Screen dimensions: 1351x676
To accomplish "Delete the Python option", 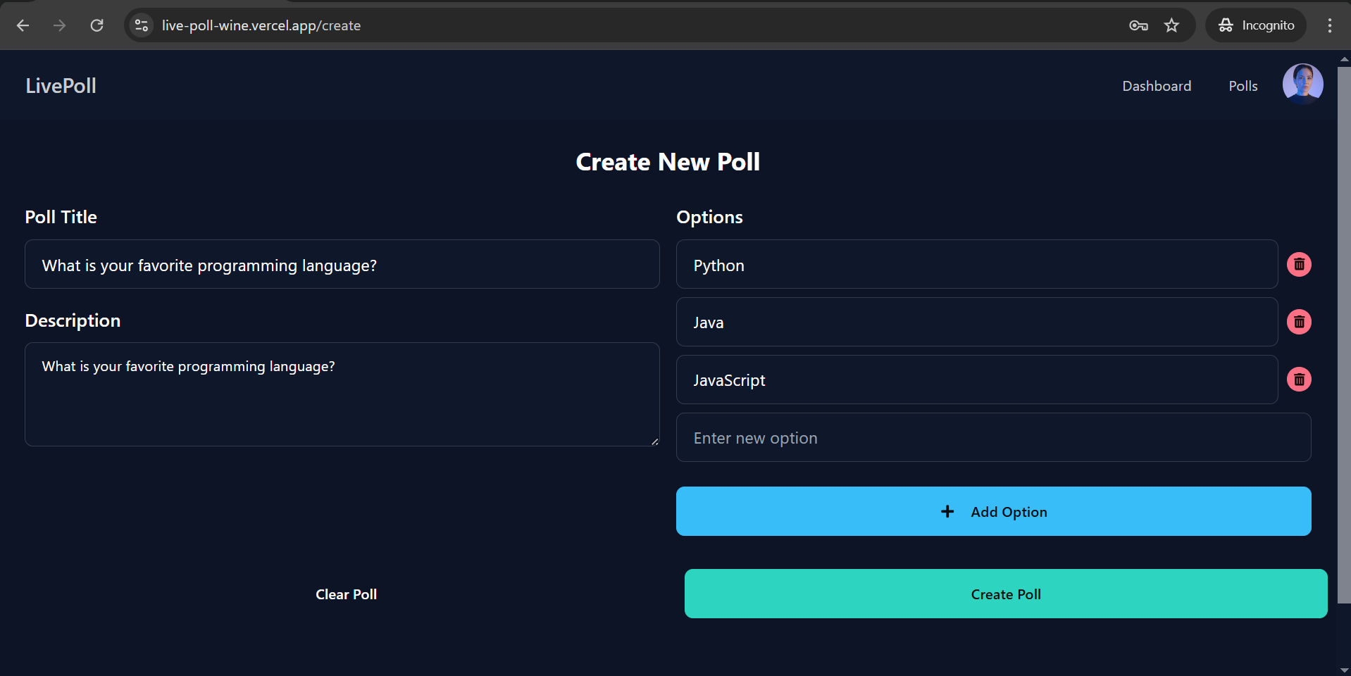I will pos(1299,265).
